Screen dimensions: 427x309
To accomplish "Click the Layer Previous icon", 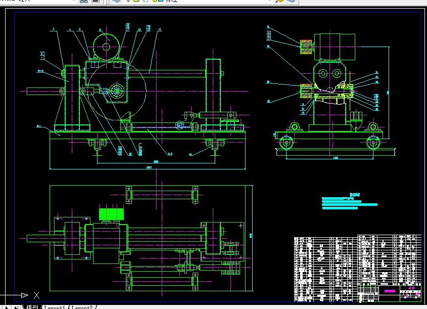I will (x=291, y=1).
